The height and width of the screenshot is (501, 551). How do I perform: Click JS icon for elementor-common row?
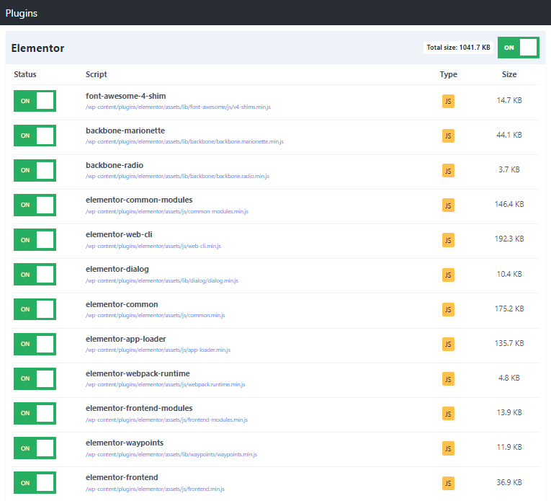coord(448,309)
